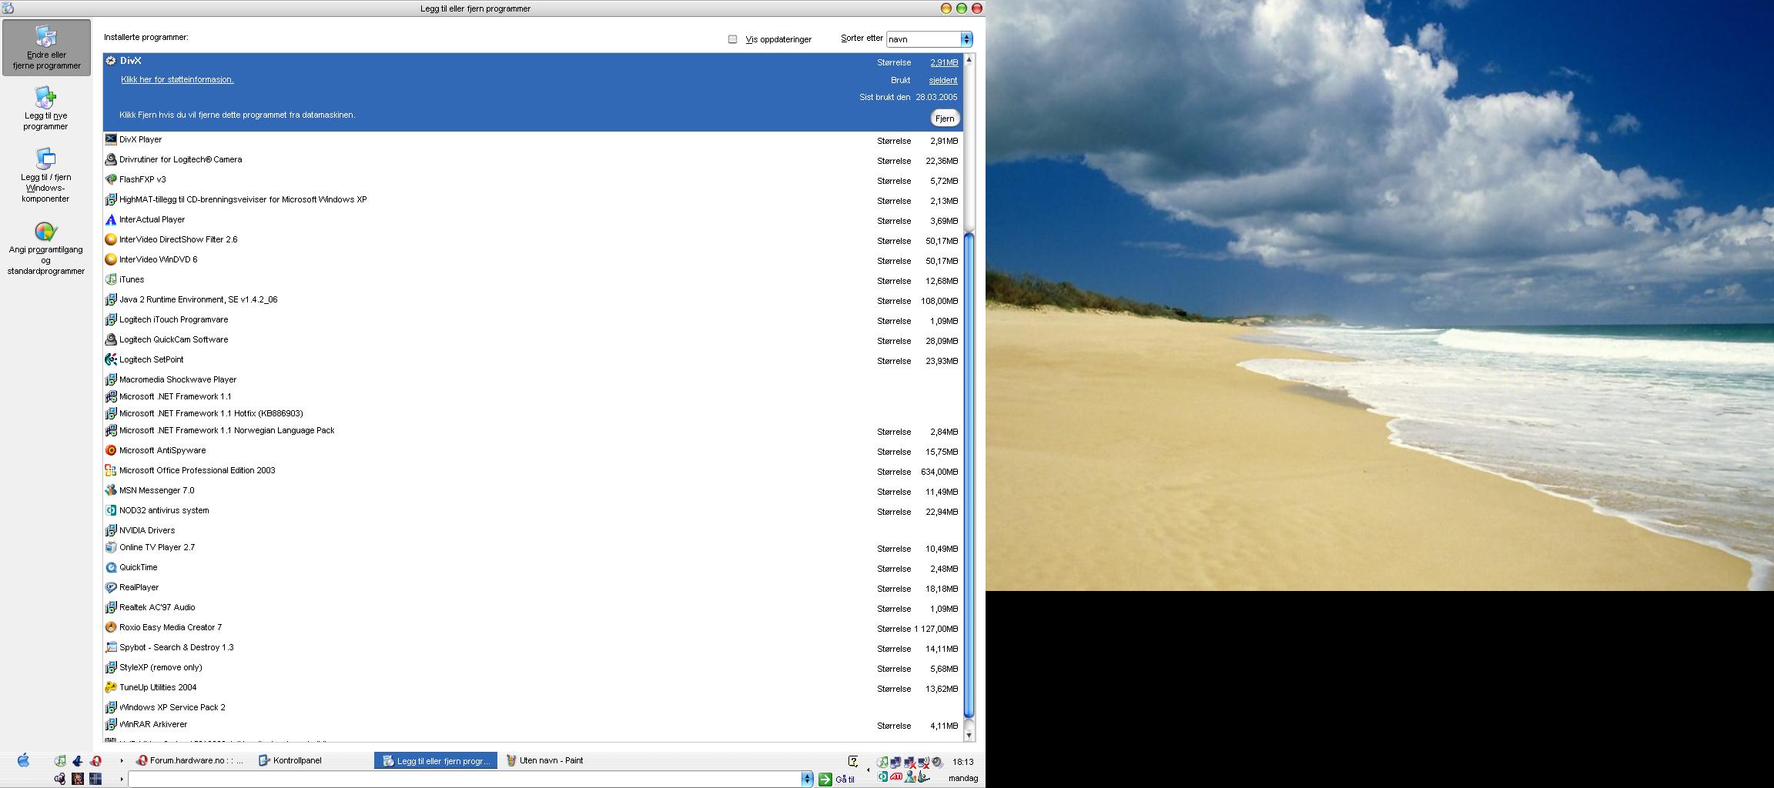The height and width of the screenshot is (788, 1774).
Task: Switch to Forum.hardware.no taskbar window
Action: coord(189,760)
